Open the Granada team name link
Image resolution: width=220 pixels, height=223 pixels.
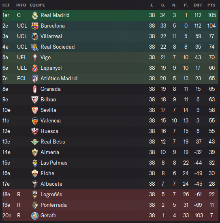tap(51, 89)
